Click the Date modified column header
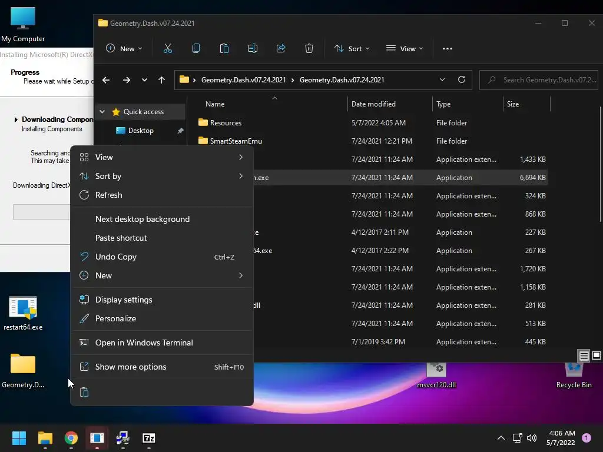Screen dimensions: 603x452 [390, 104]
